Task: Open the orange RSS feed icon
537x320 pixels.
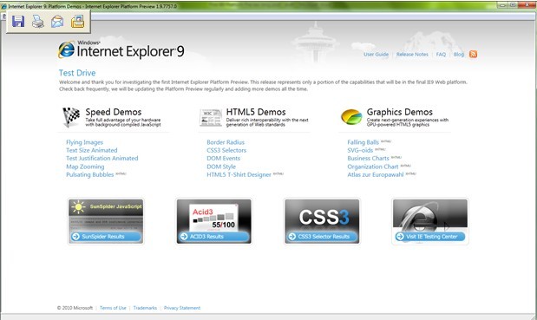Action: pos(473,54)
